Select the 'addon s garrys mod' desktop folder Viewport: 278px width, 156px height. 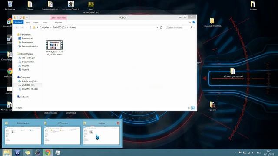(x=233, y=73)
